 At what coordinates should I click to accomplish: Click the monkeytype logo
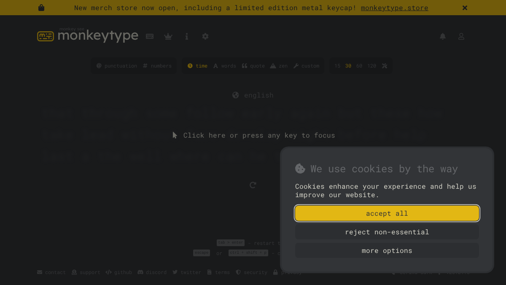[x=88, y=35]
